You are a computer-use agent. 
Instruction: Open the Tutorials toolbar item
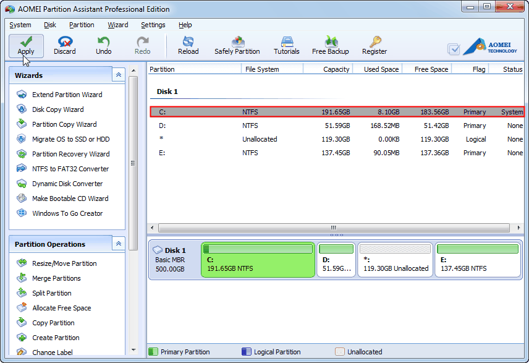click(x=286, y=46)
